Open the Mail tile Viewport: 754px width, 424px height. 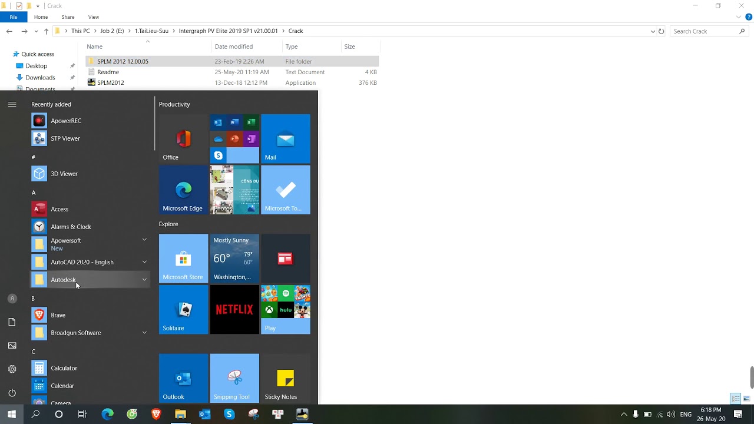285,139
